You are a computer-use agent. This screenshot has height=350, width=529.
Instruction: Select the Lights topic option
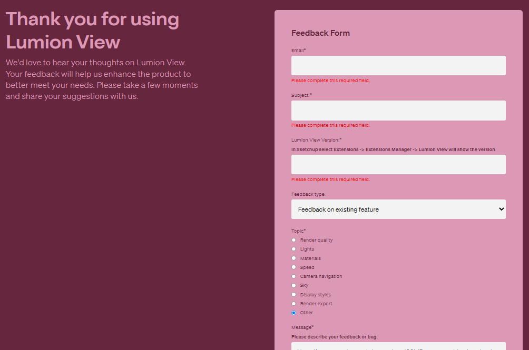[293, 248]
